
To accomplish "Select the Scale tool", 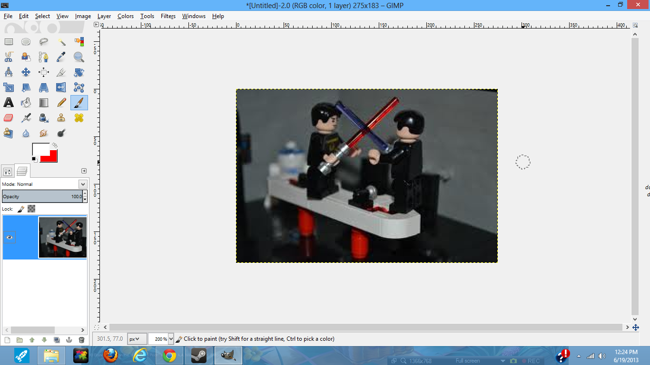I will [9, 87].
